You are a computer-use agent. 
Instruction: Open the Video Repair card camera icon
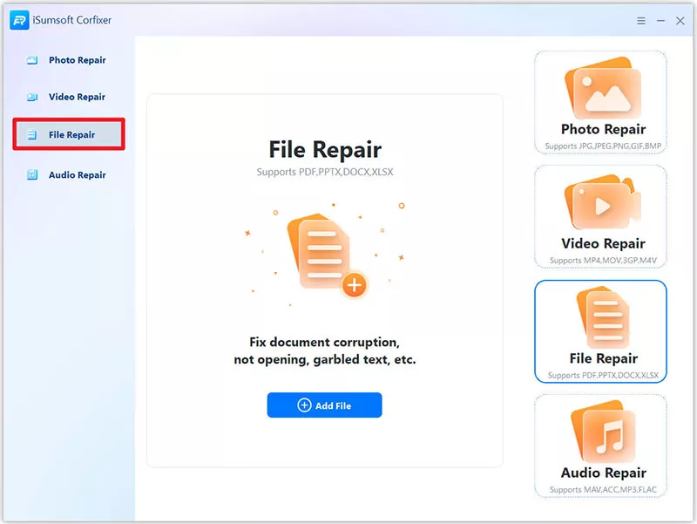603,202
